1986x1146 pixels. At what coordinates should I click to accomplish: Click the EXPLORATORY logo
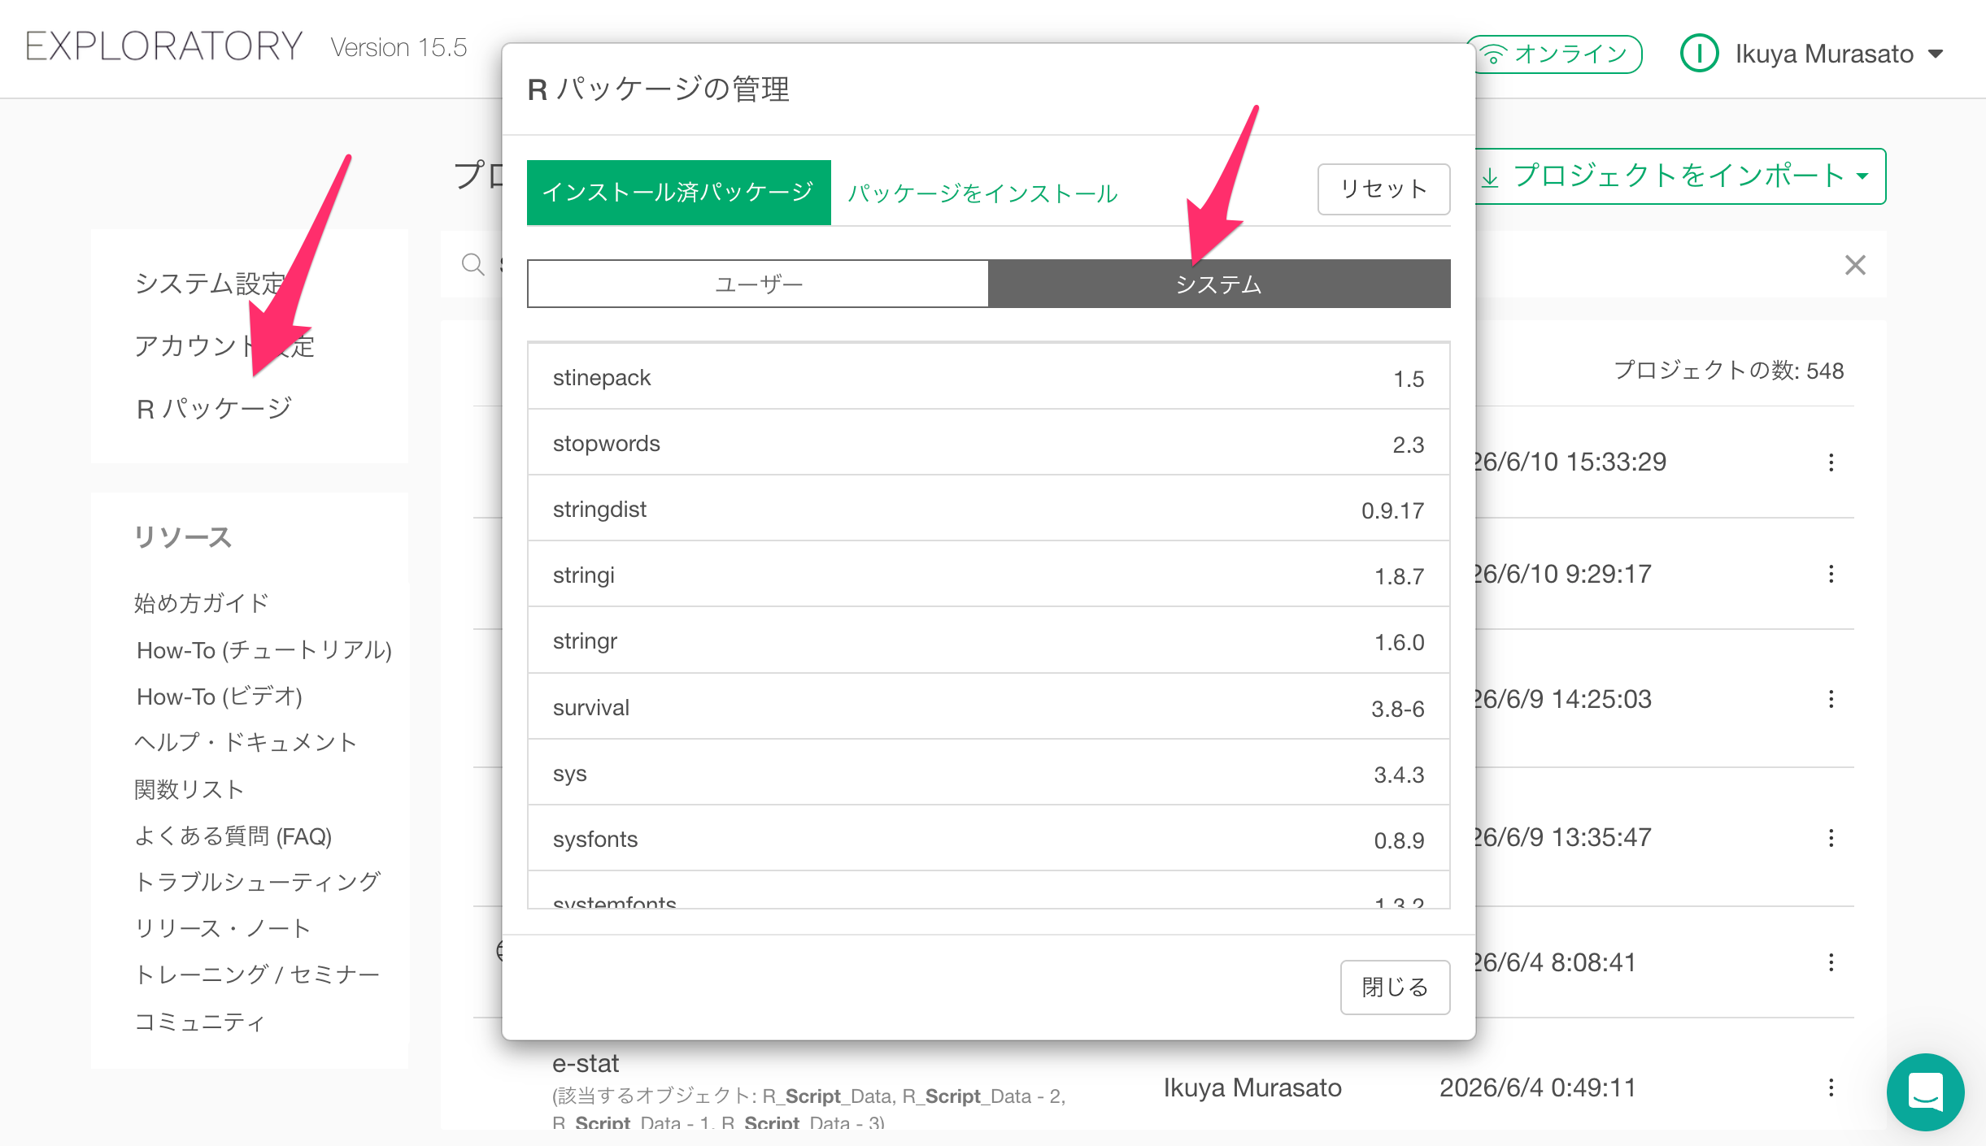pyautogui.click(x=164, y=46)
